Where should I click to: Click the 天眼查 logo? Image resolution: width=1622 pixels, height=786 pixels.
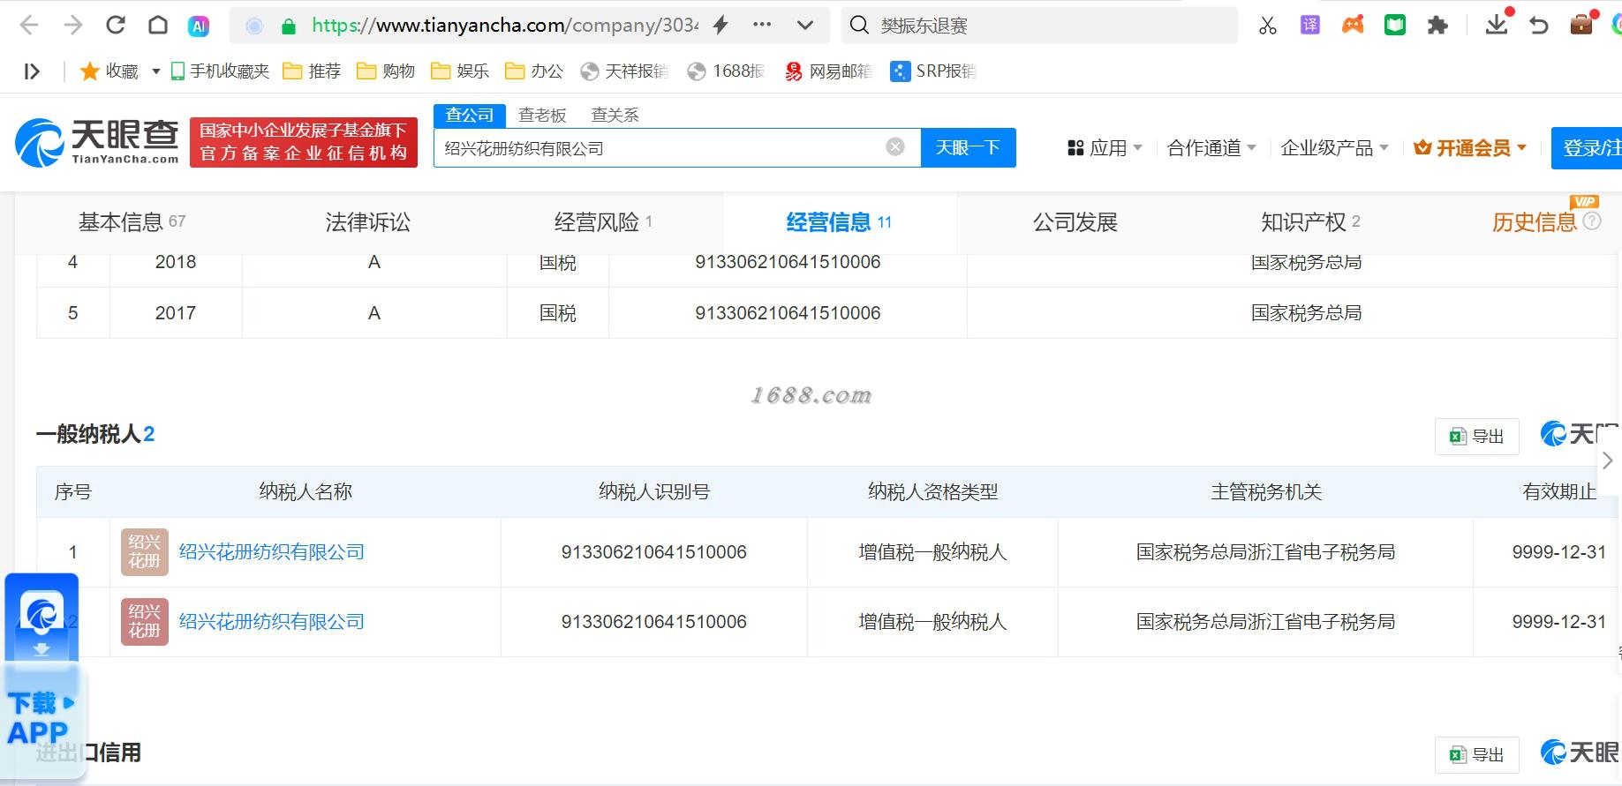(97, 142)
